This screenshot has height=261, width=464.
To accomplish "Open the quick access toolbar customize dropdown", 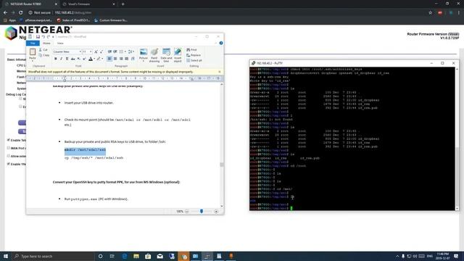I will [x=53, y=37].
